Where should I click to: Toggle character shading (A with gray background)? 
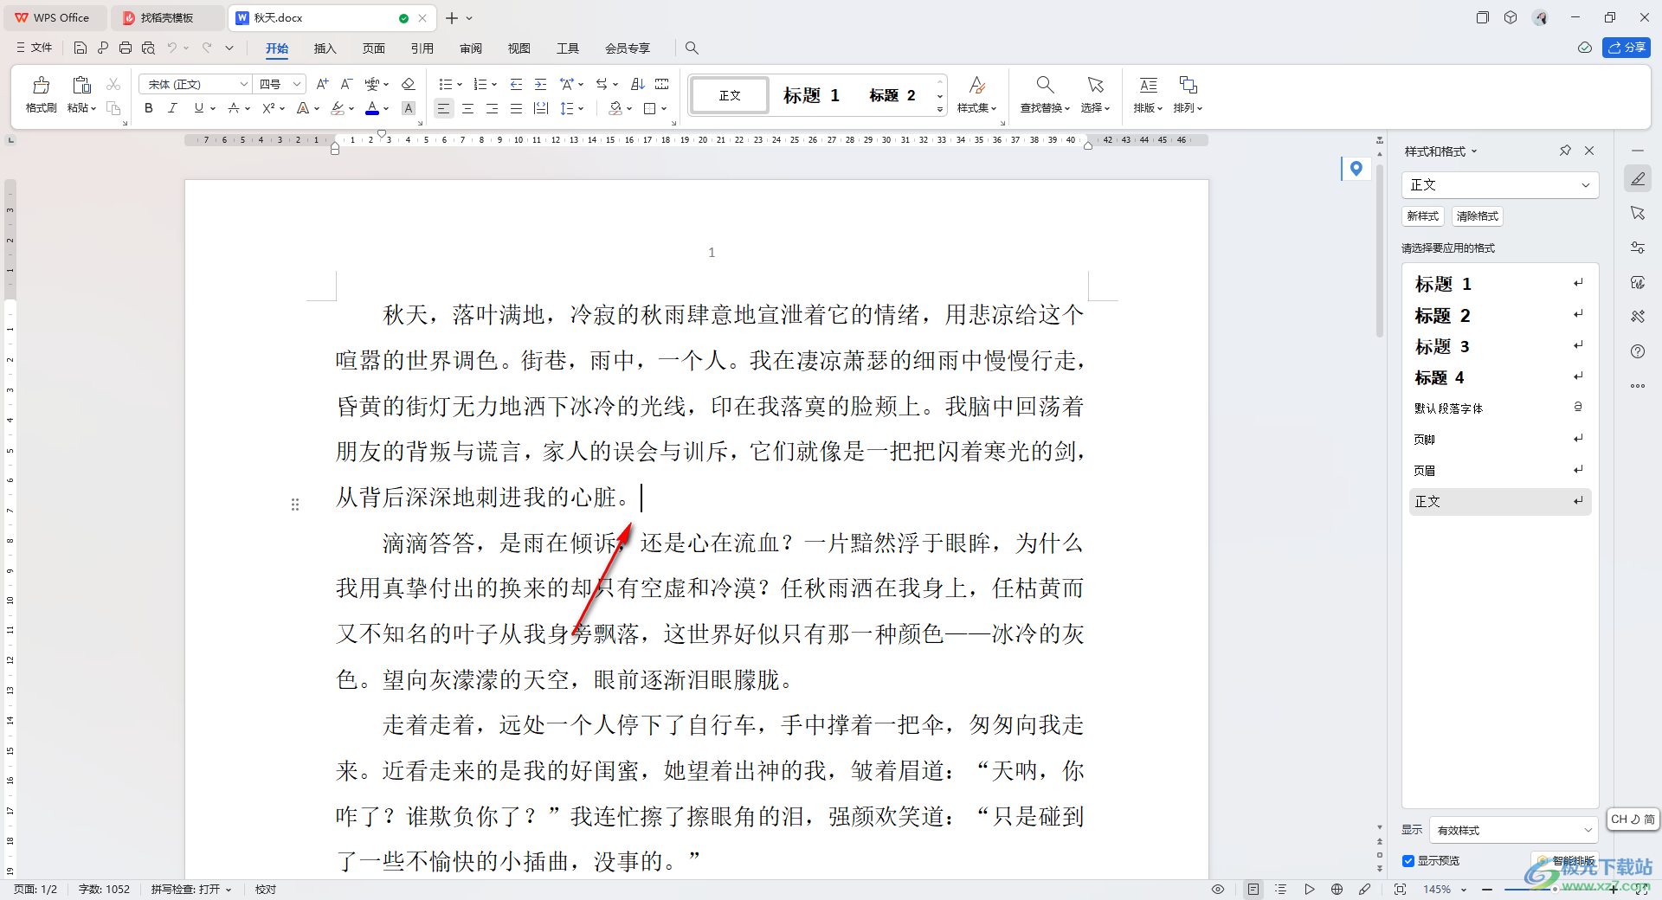tap(409, 108)
